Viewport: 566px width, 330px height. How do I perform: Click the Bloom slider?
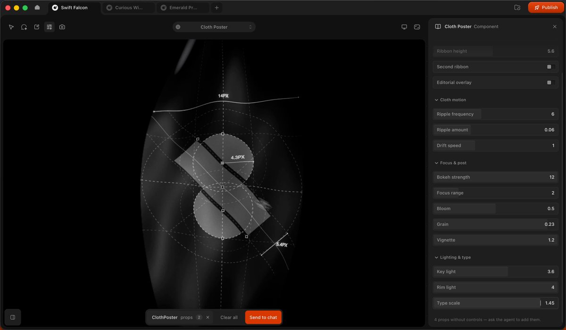495,208
